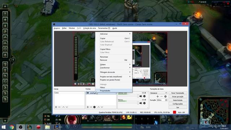
Task: Go down in the sidebar with the bottom arrow
Action: coord(5,121)
